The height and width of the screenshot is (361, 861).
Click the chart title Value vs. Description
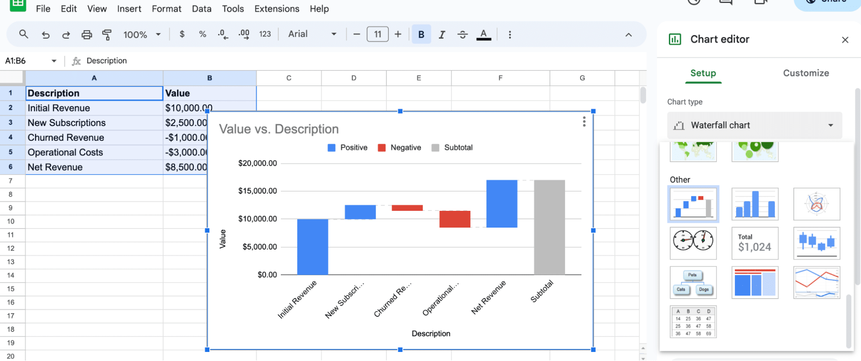click(279, 129)
